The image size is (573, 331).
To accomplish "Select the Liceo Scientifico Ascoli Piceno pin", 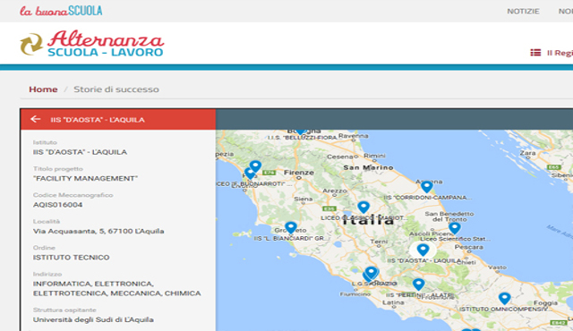I will [x=455, y=228].
